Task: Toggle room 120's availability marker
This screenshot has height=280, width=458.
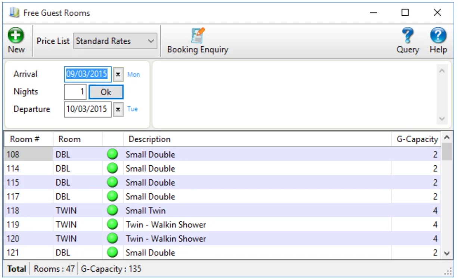Action: [x=112, y=238]
